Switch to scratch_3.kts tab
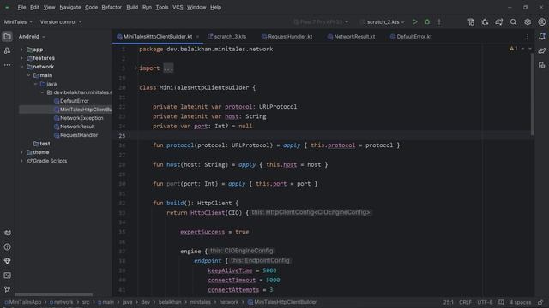549x308 pixels. [x=226, y=37]
